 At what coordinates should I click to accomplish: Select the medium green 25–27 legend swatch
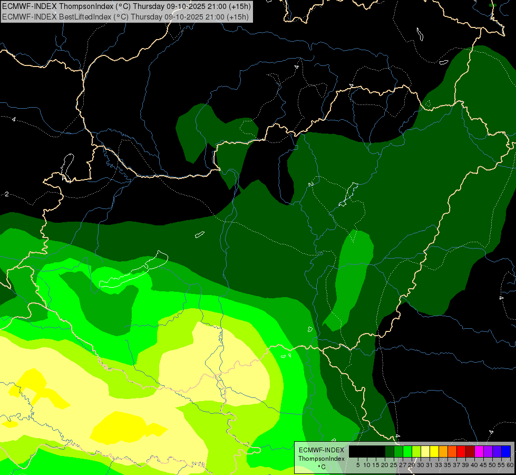pyautogui.click(x=398, y=451)
